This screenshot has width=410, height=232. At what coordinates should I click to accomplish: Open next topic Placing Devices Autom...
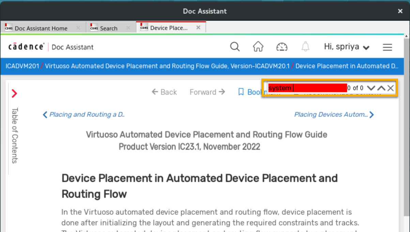point(334,115)
